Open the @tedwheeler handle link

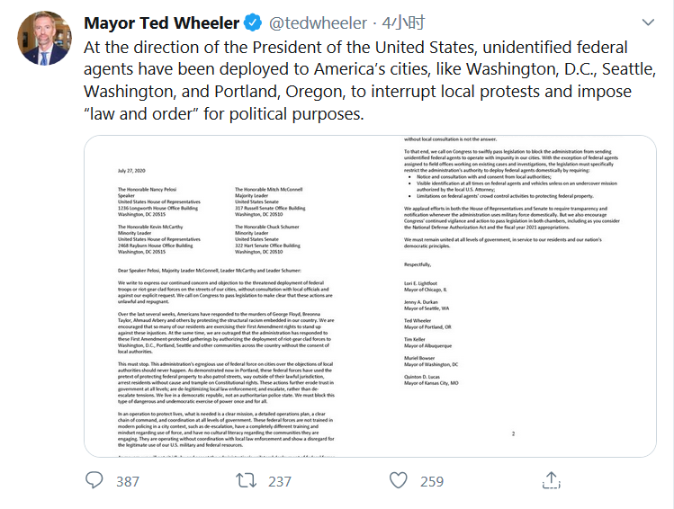[x=319, y=22]
